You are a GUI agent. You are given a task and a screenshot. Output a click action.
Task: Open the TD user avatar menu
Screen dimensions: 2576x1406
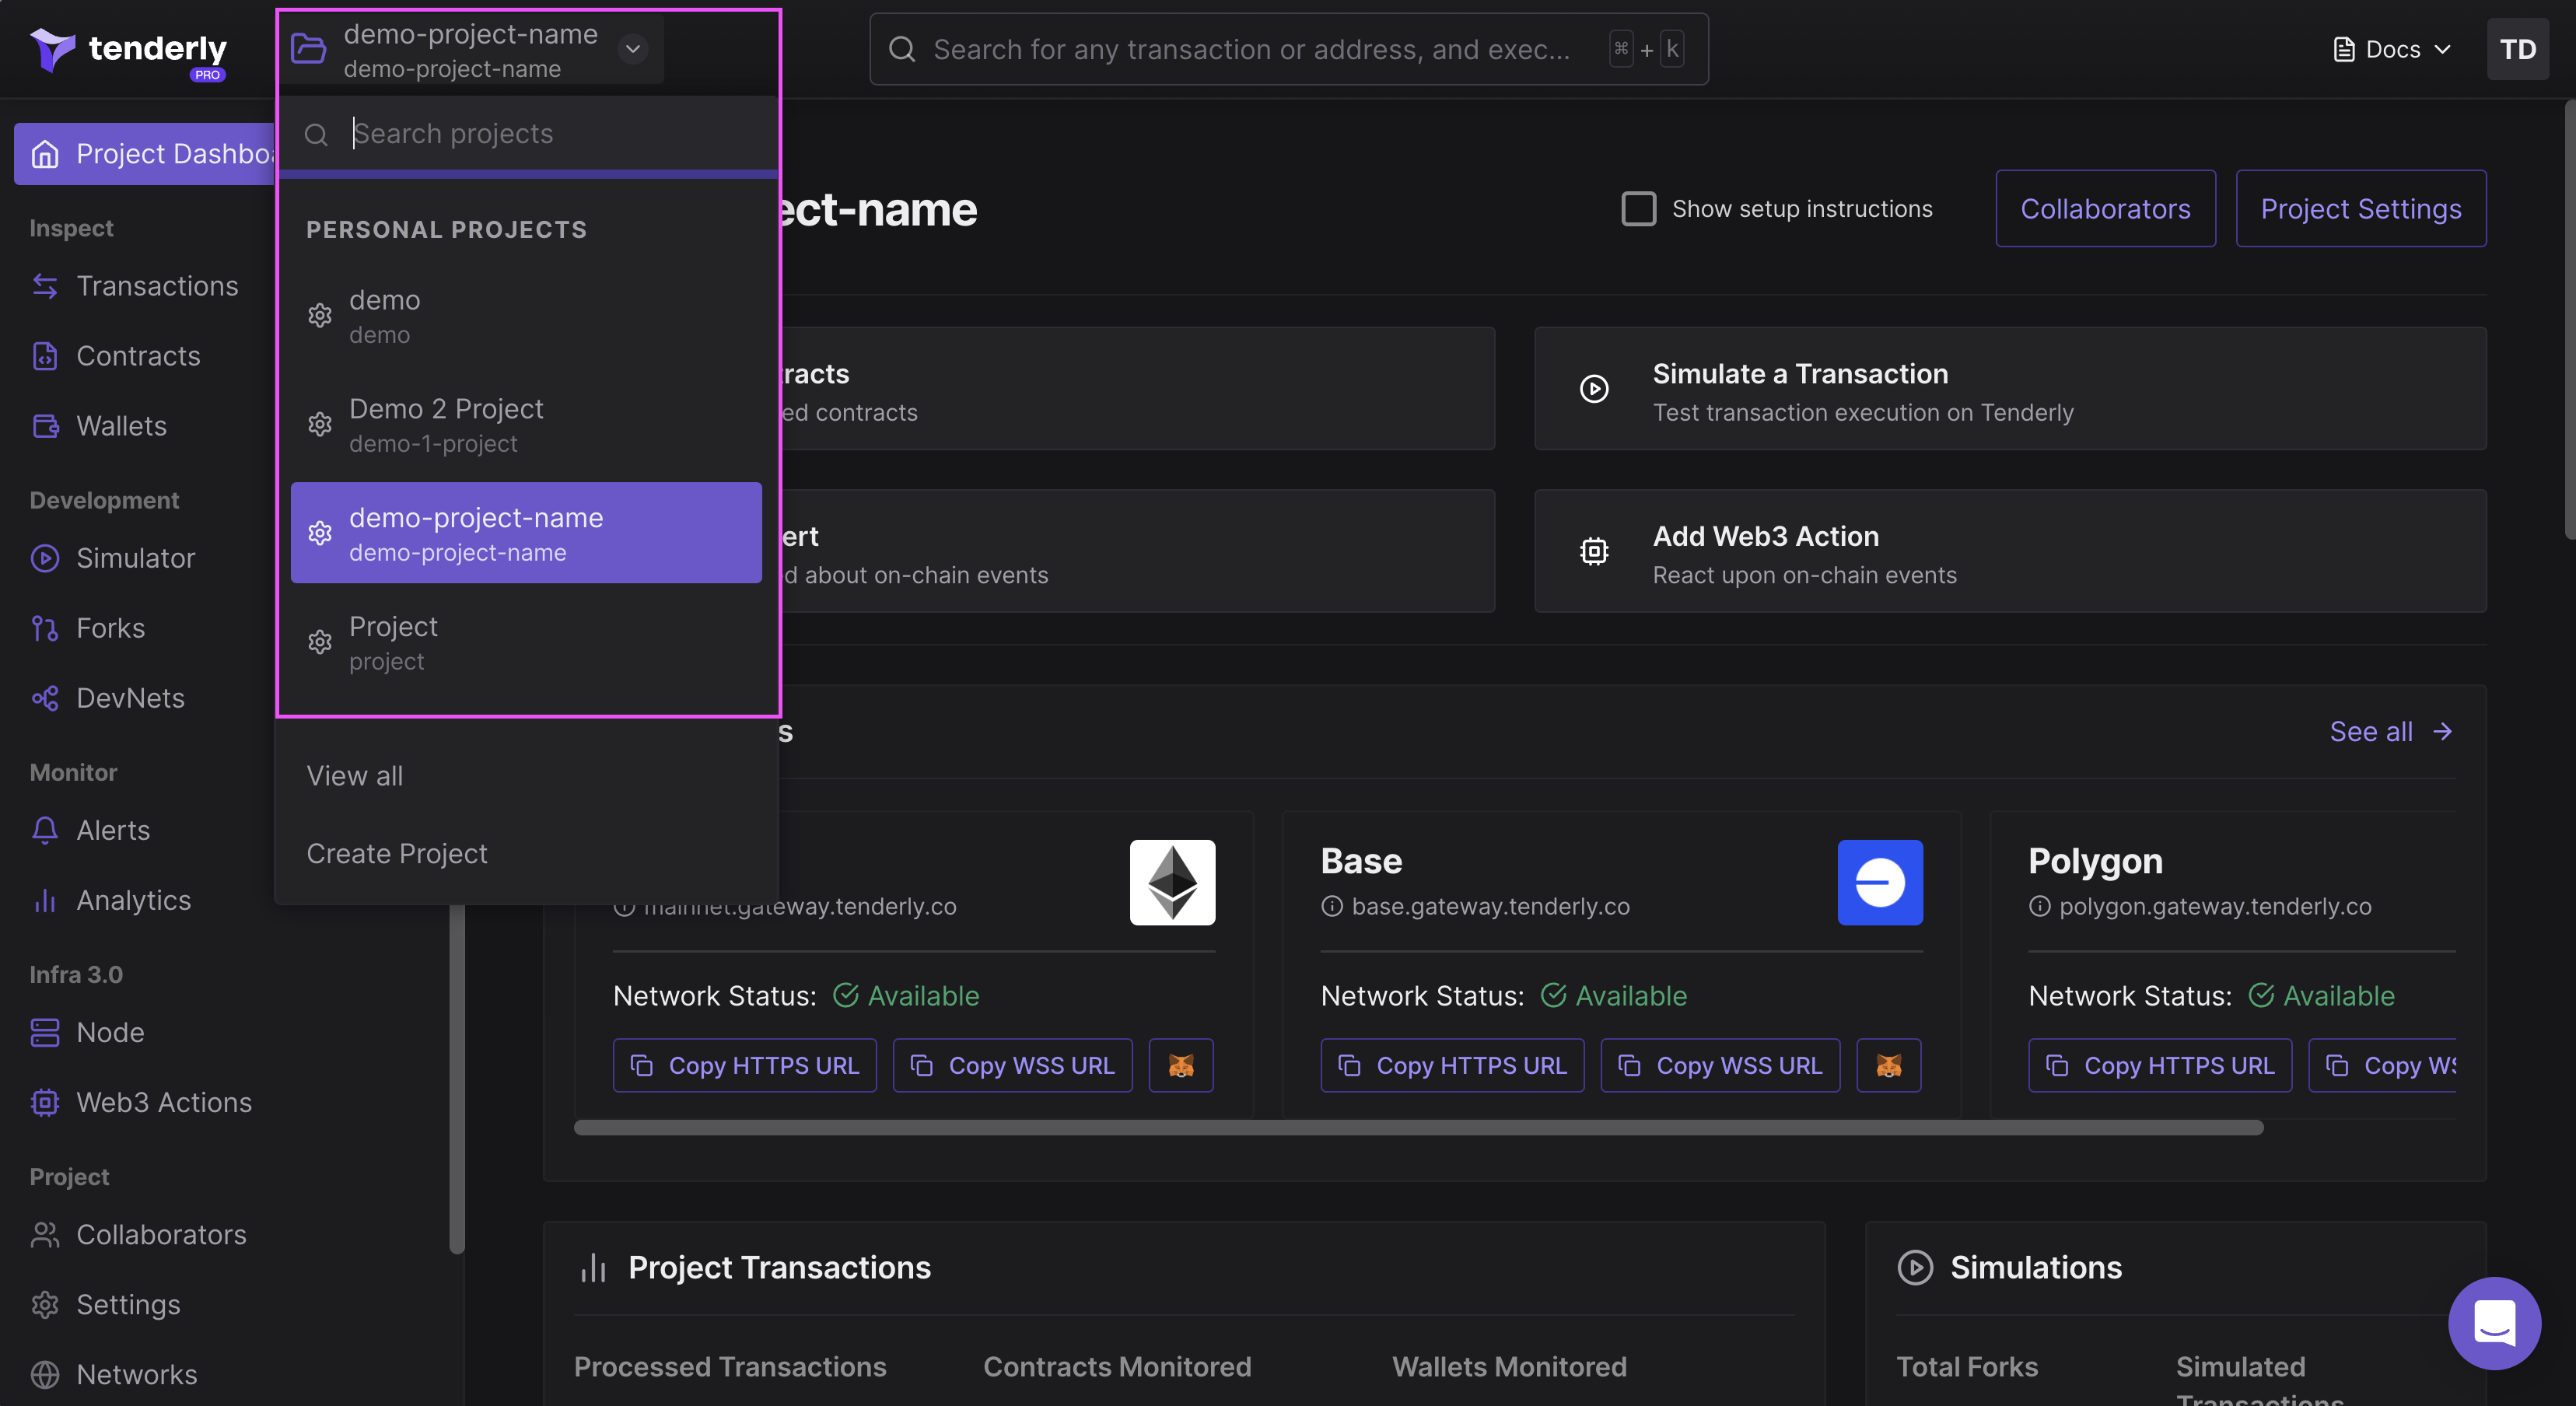click(x=2517, y=49)
